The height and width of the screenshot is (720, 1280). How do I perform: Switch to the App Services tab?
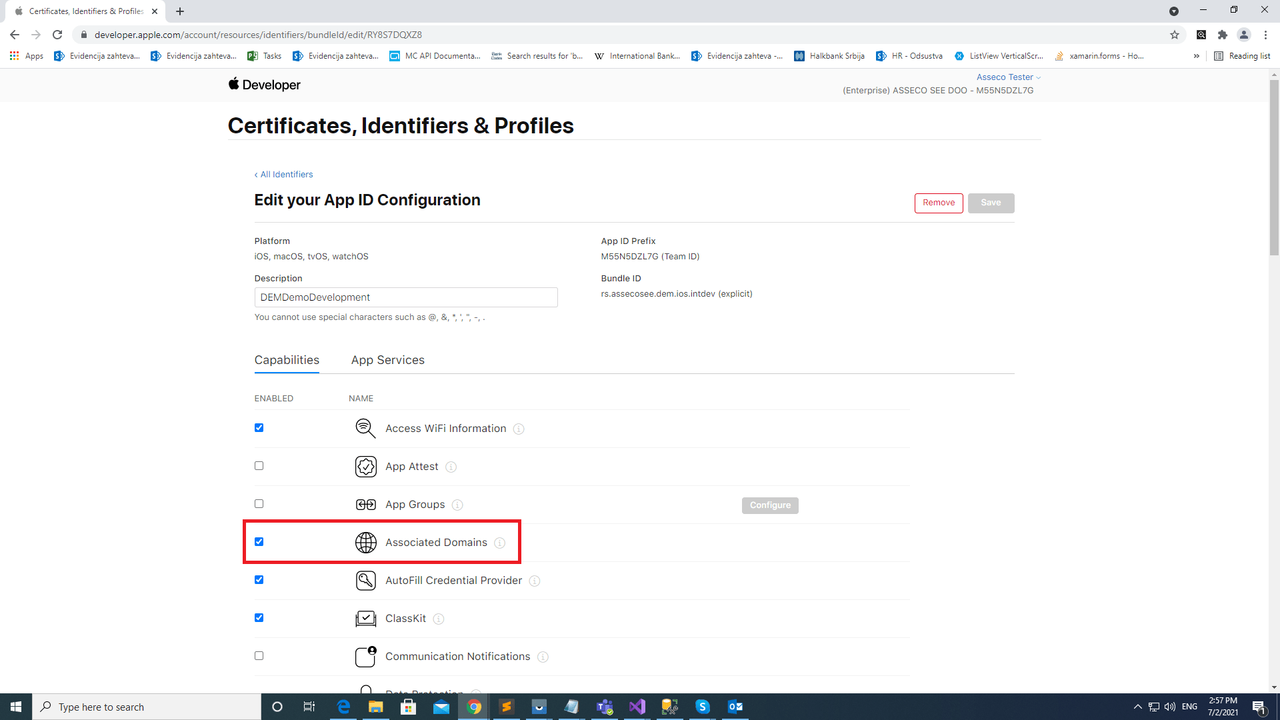click(x=387, y=360)
